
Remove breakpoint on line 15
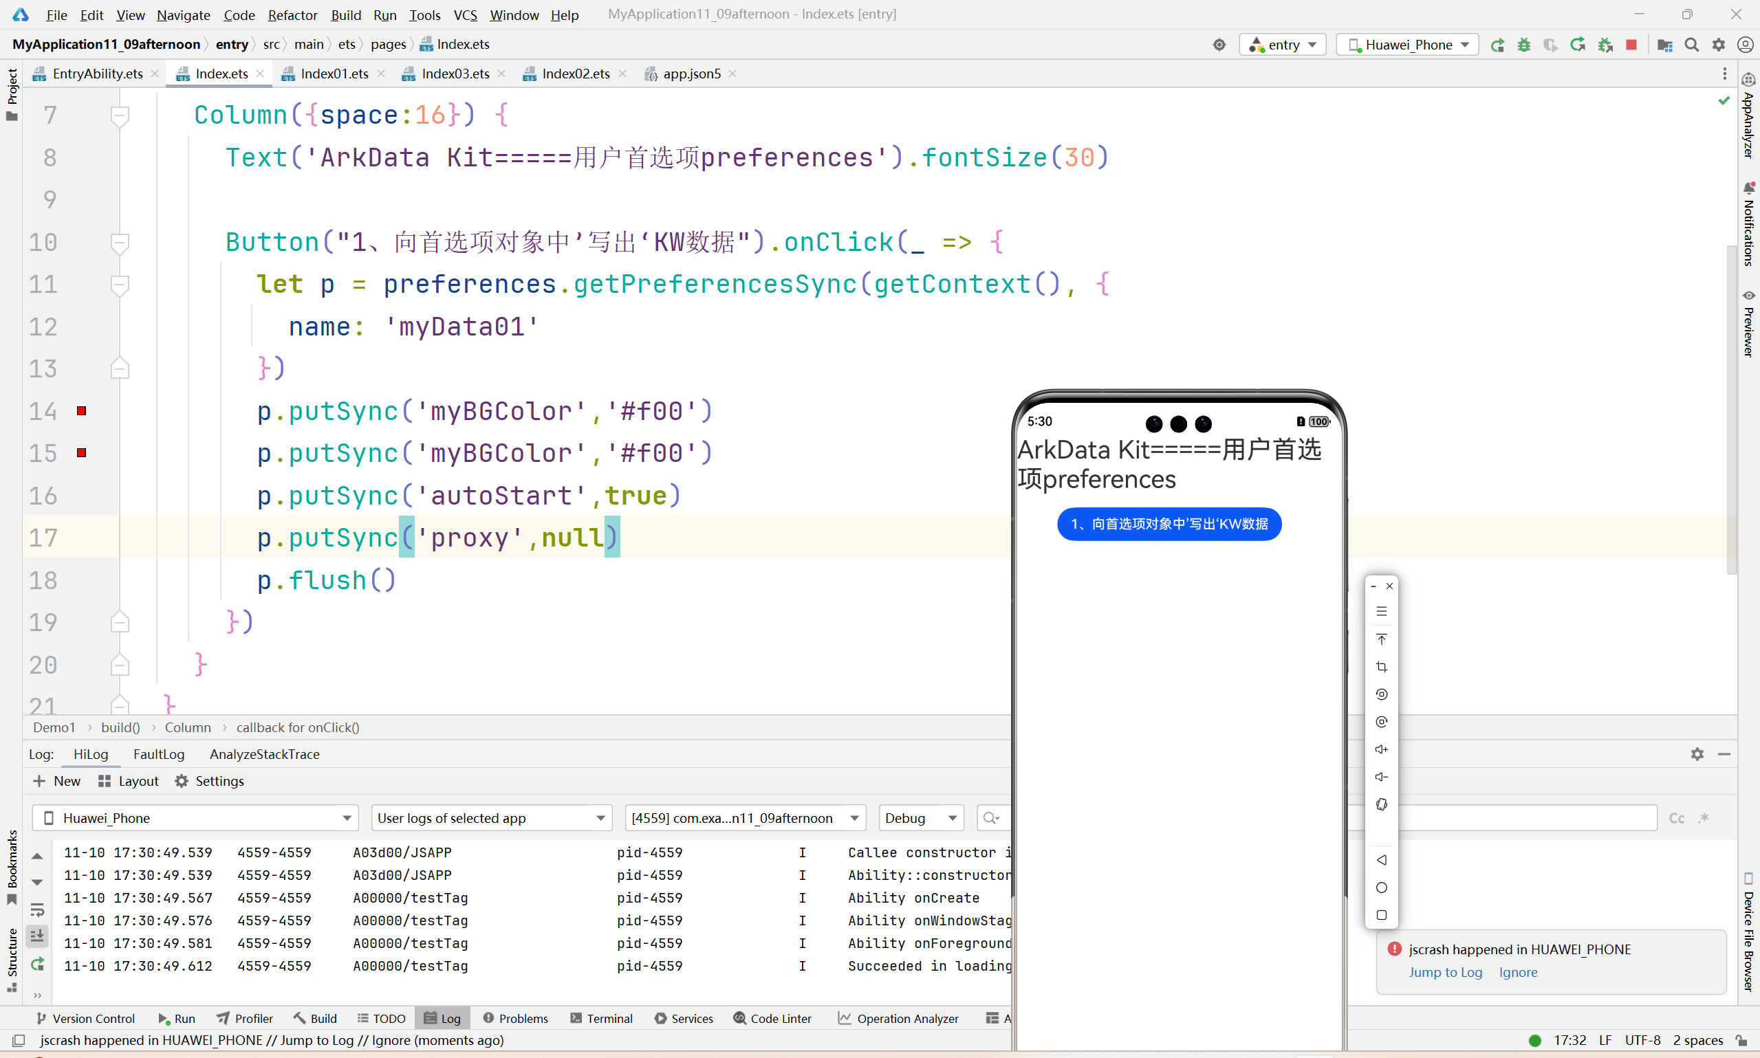81,453
